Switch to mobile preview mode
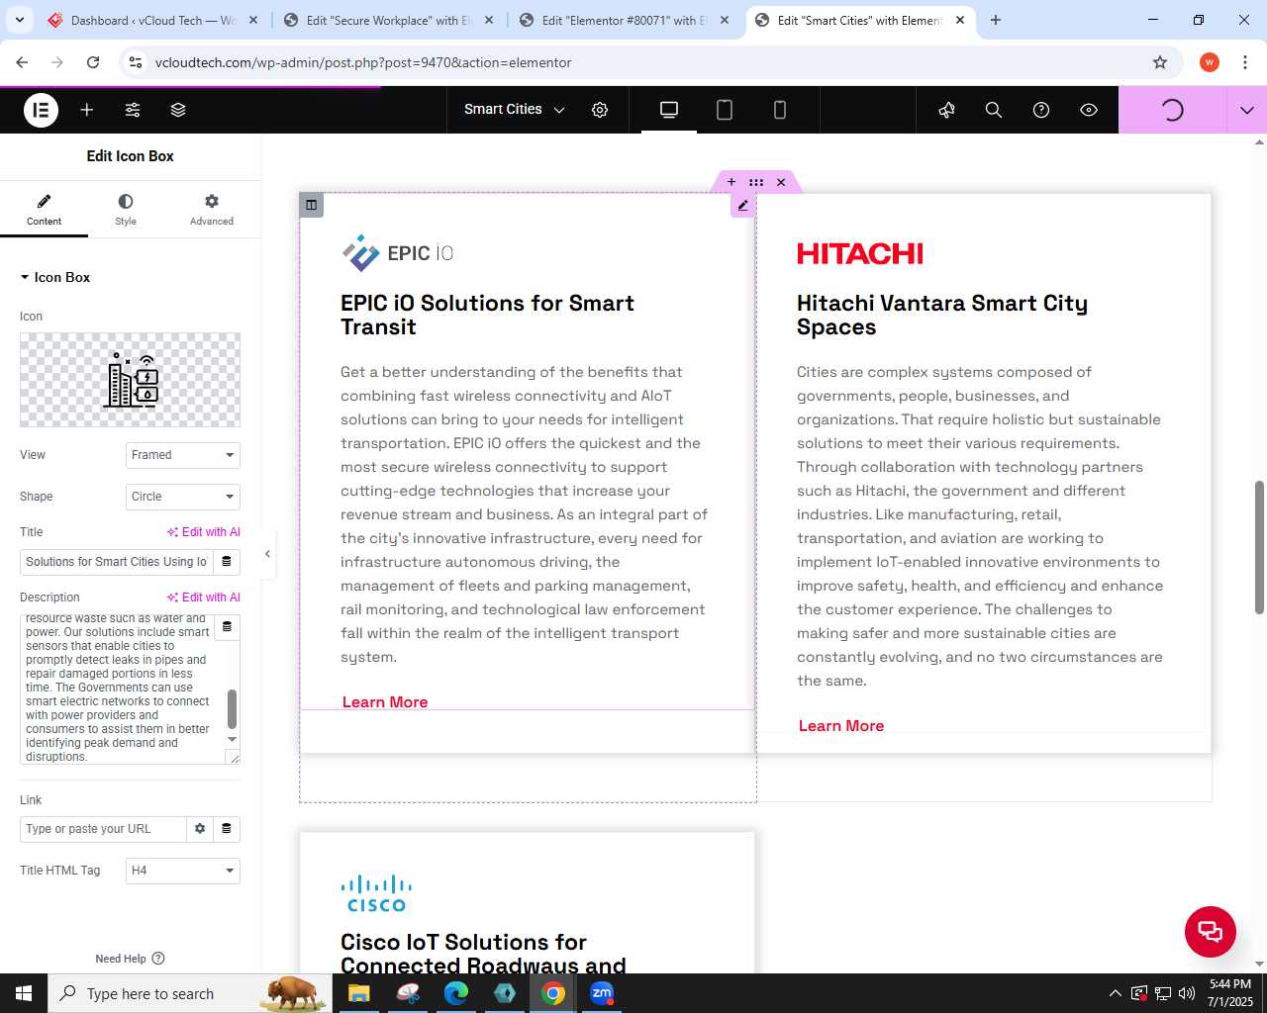This screenshot has height=1013, width=1267. click(780, 110)
